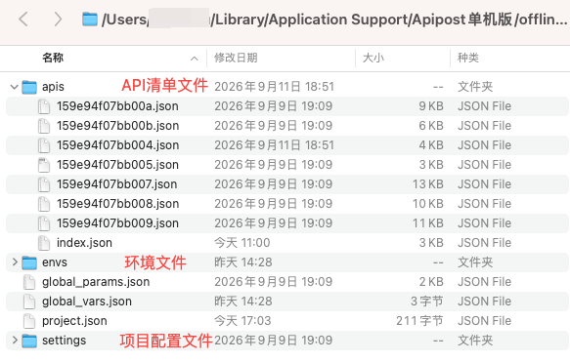Viewport: 570px width, 362px height.
Task: Click the 10 KB size value
Action: click(x=428, y=204)
